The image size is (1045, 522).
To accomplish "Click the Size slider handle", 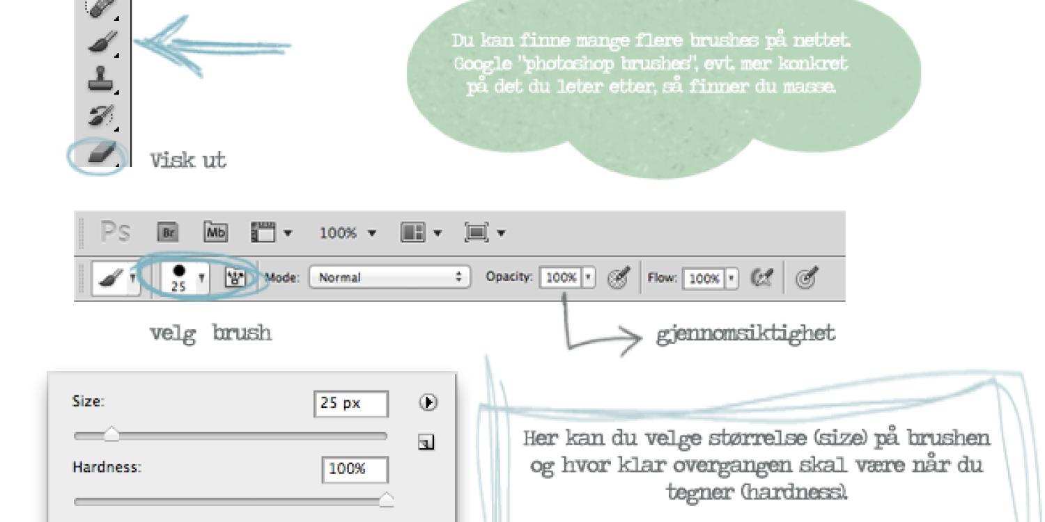I will pos(111,435).
